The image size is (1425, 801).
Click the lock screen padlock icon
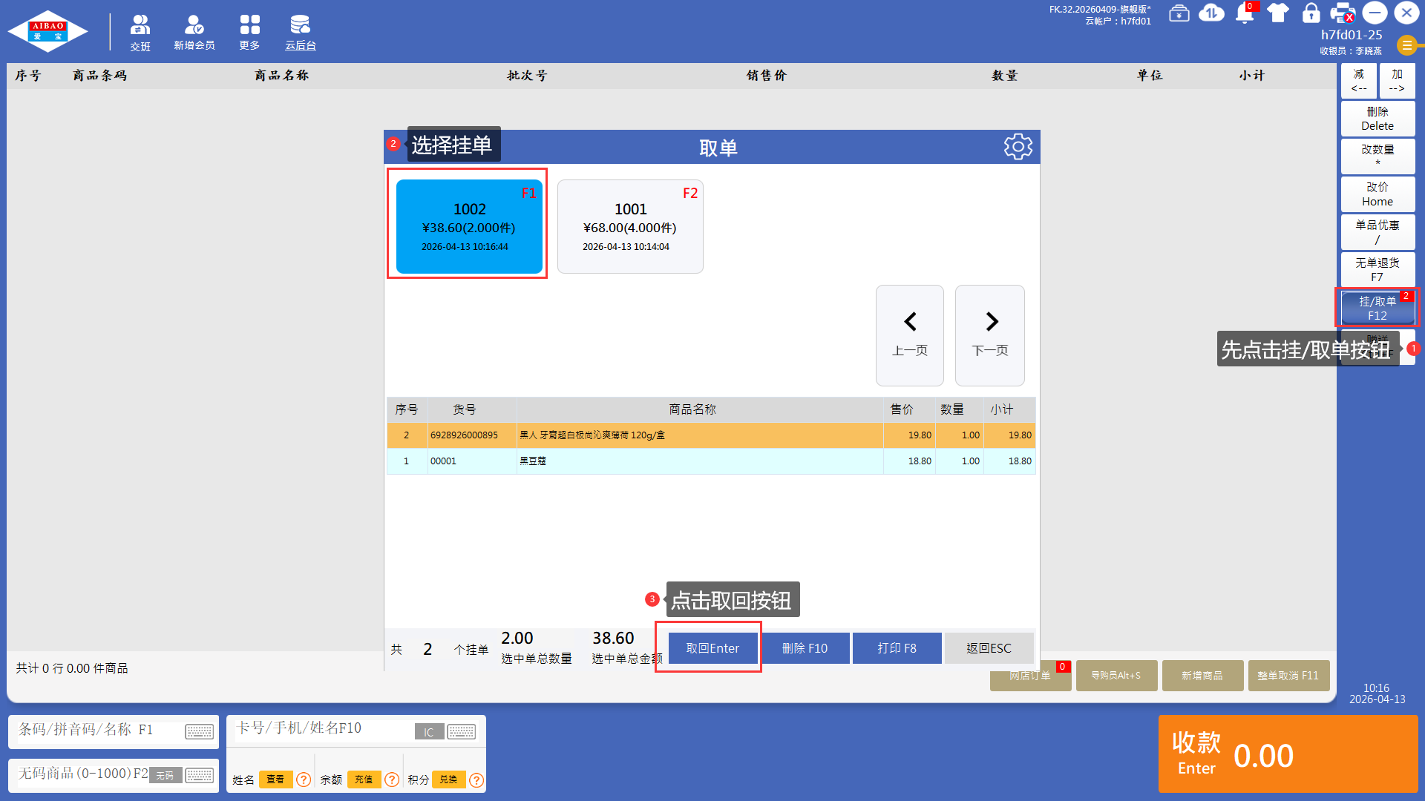point(1311,13)
